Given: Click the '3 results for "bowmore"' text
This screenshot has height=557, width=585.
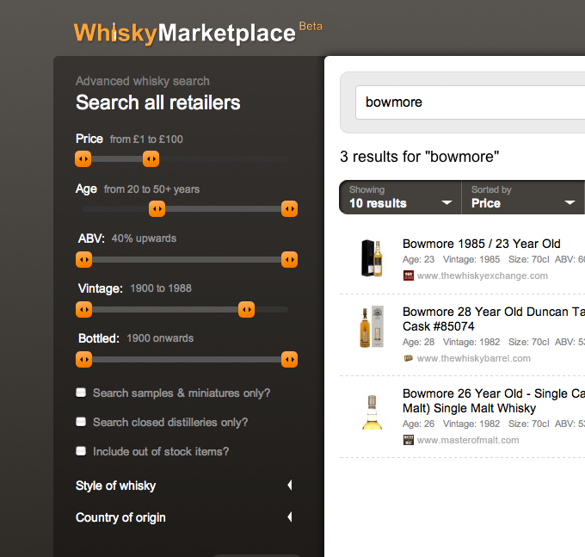Looking at the screenshot, I should coord(419,157).
